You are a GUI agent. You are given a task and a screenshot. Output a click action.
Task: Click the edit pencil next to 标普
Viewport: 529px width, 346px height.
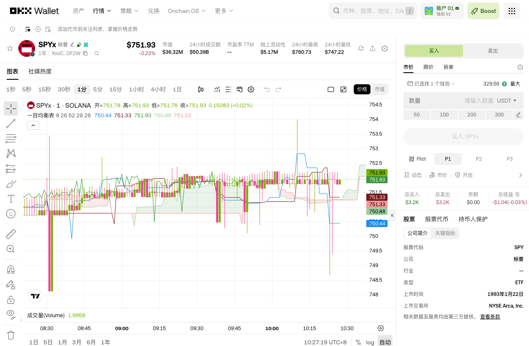pyautogui.click(x=72, y=45)
